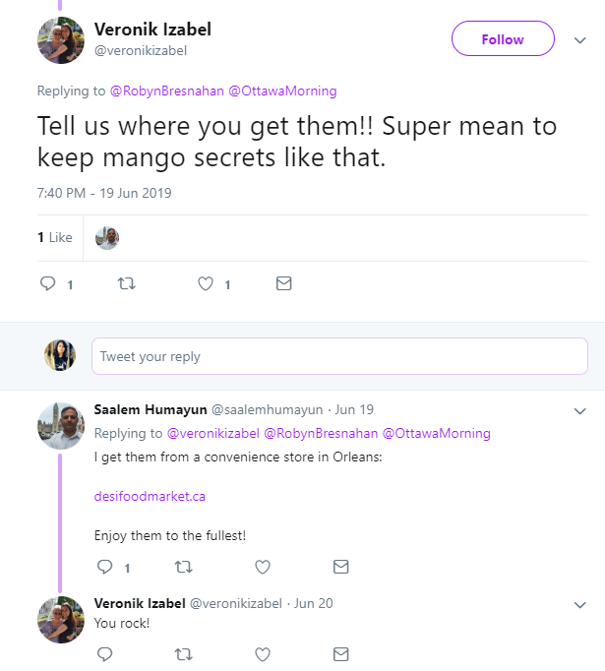Viewport: 605px width, 671px height.
Task: Expand options chevron on "You rock!" tweet
Action: [578, 603]
